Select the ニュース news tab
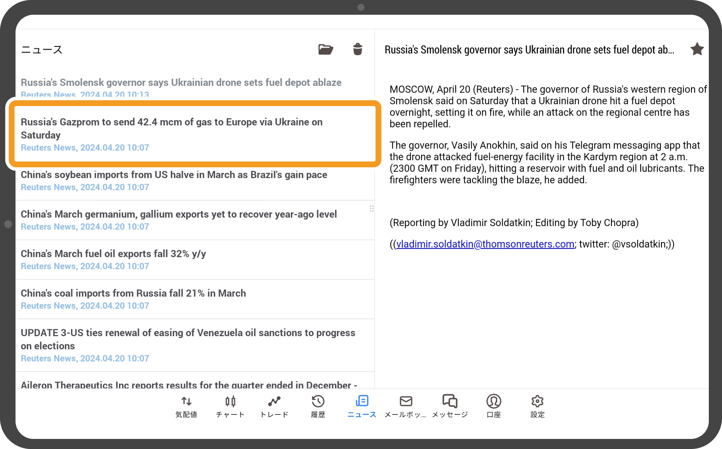 [x=362, y=406]
